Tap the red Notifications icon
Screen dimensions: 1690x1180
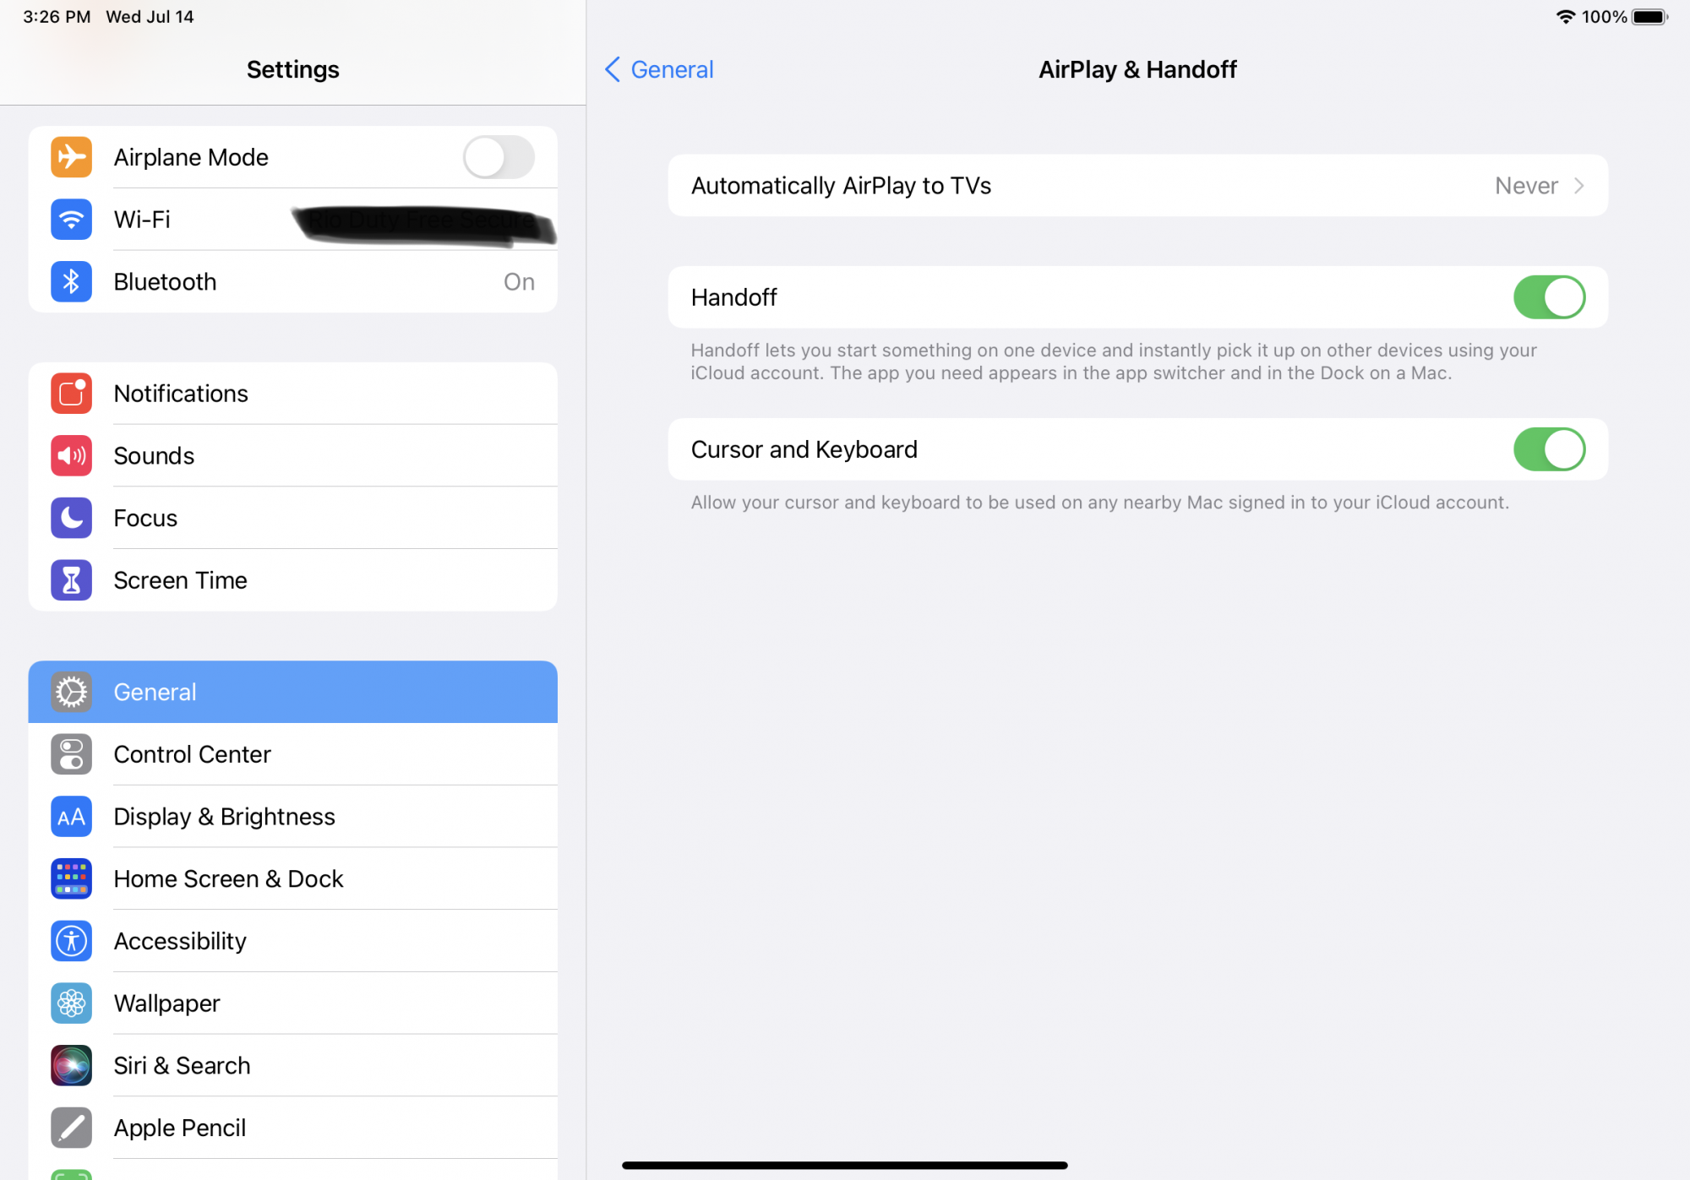coord(71,394)
